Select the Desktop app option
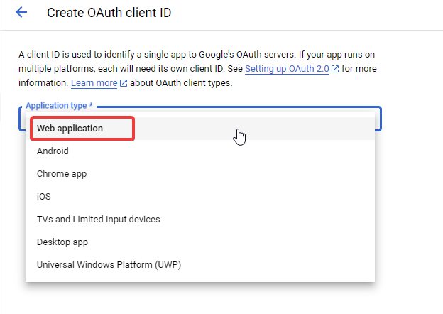The height and width of the screenshot is (314, 443). 62,242
